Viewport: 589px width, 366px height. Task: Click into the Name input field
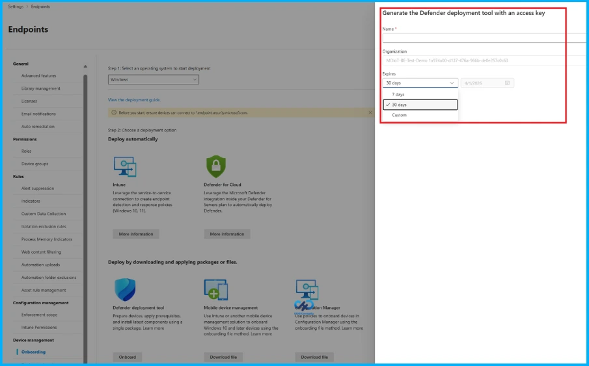[485, 38]
